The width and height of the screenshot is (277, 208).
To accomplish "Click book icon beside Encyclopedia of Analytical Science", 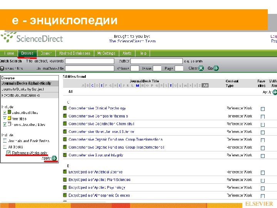I will [65, 172].
